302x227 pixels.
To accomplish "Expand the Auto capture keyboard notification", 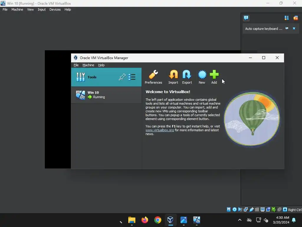I will (287, 28).
